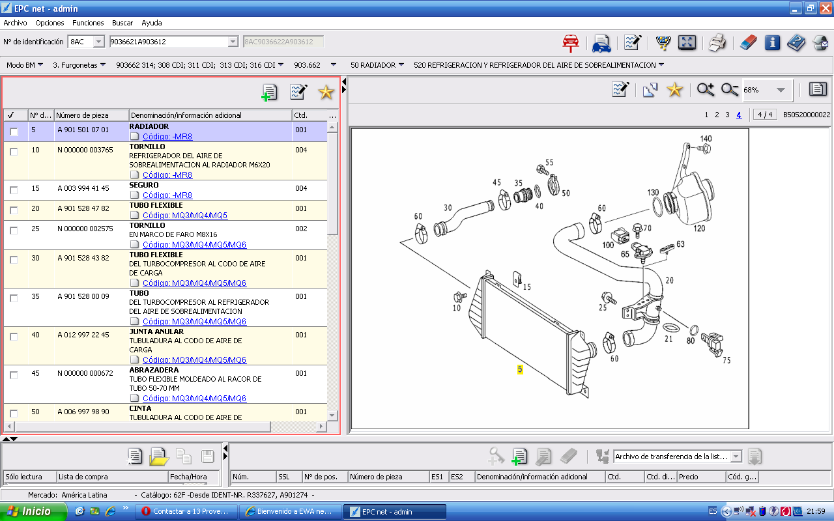This screenshot has width=834, height=521.
Task: Click the star icon above parts list
Action: point(326,92)
